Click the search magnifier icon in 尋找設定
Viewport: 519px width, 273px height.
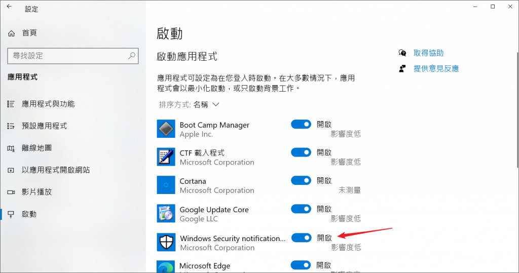tap(132, 56)
